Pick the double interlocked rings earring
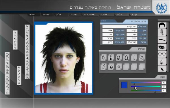 click(142, 58)
